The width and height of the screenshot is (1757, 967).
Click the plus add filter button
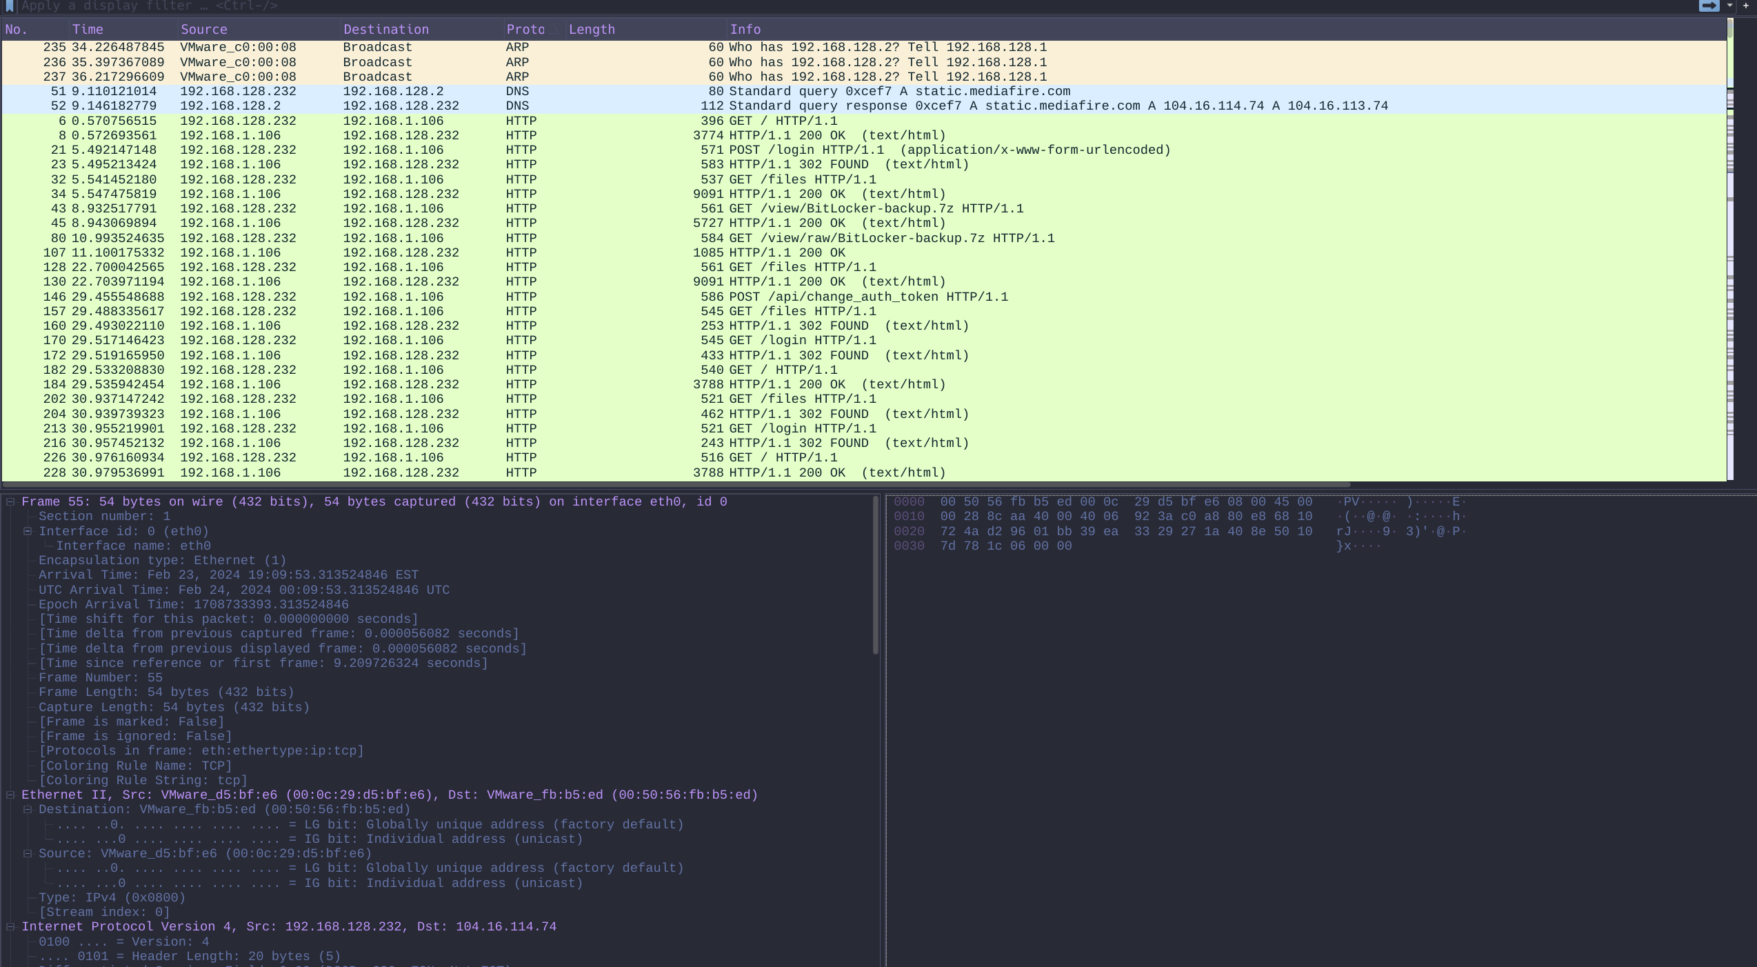pos(1745,6)
